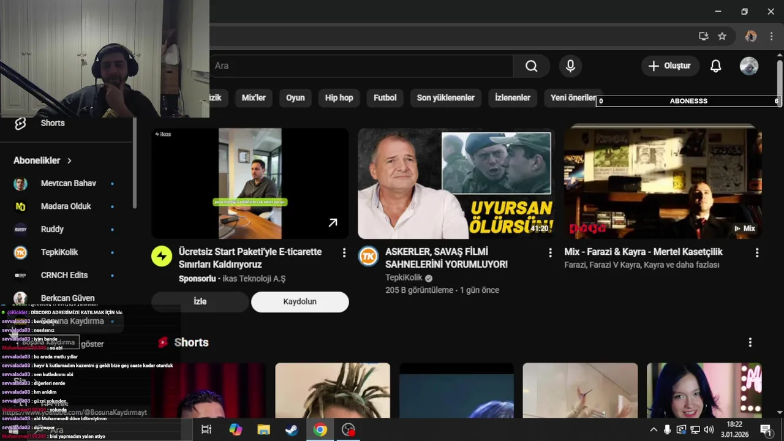Open Steam from the taskbar
The width and height of the screenshot is (784, 441).
(292, 430)
